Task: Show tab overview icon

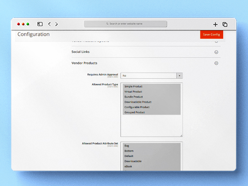Action: [x=225, y=24]
